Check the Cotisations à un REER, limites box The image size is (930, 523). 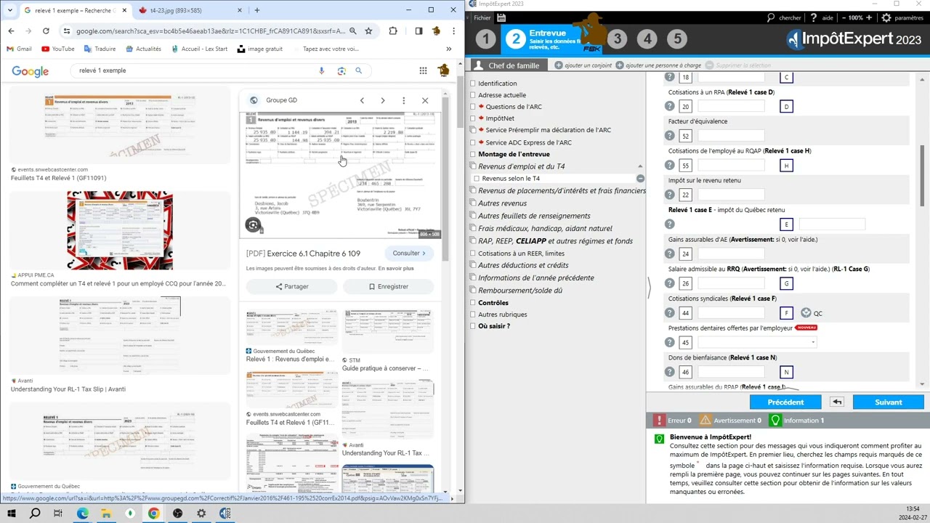473,254
